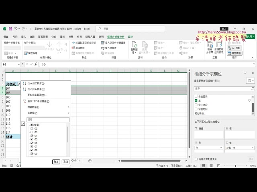Add a new sheet with plus icon
257x192 pixels.
[x=90, y=161]
